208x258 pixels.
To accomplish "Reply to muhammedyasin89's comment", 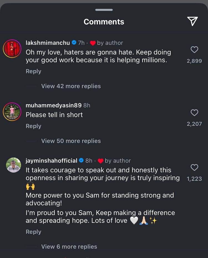I will click(33, 126).
